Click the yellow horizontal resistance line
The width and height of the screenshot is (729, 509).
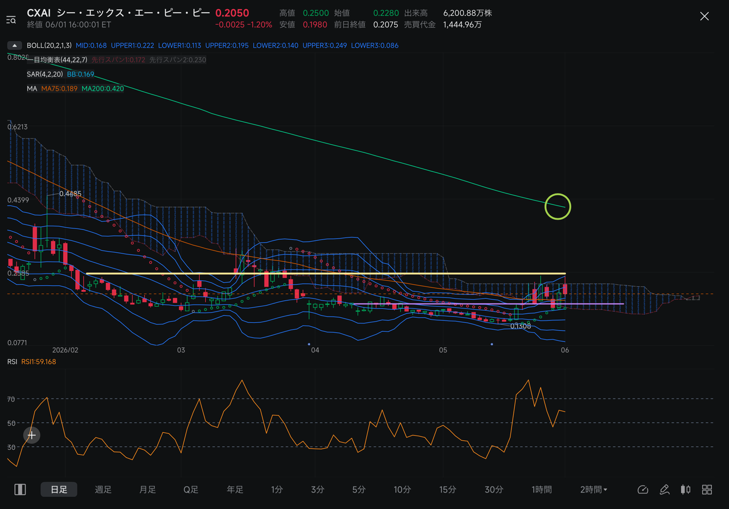click(326, 274)
